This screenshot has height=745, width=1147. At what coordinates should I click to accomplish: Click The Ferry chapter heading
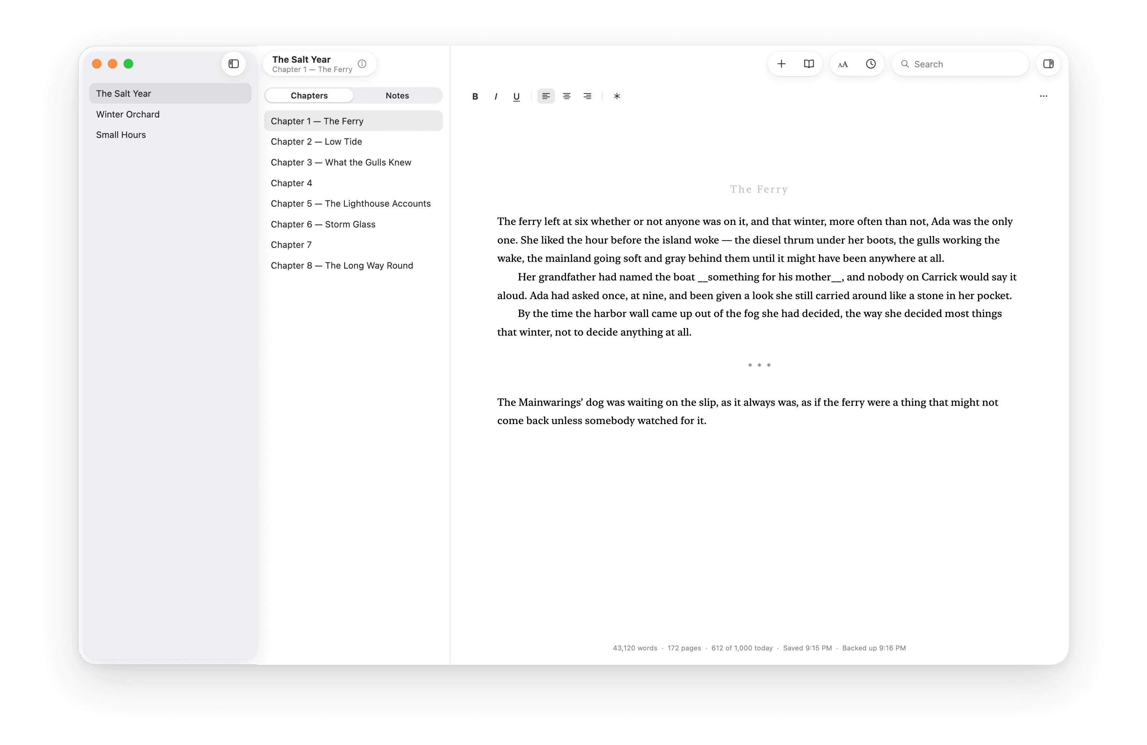click(x=758, y=189)
